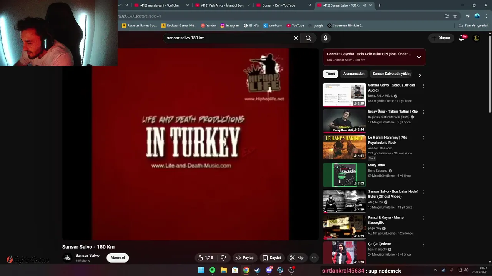Open options for Çıt Çıt Çedene
492x276 pixels.
tap(424, 245)
